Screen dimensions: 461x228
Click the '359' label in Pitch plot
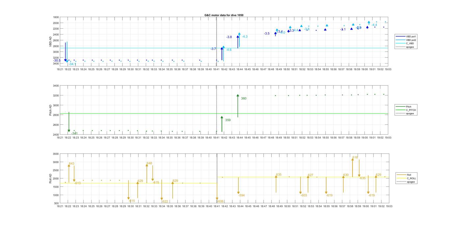pos(228,120)
